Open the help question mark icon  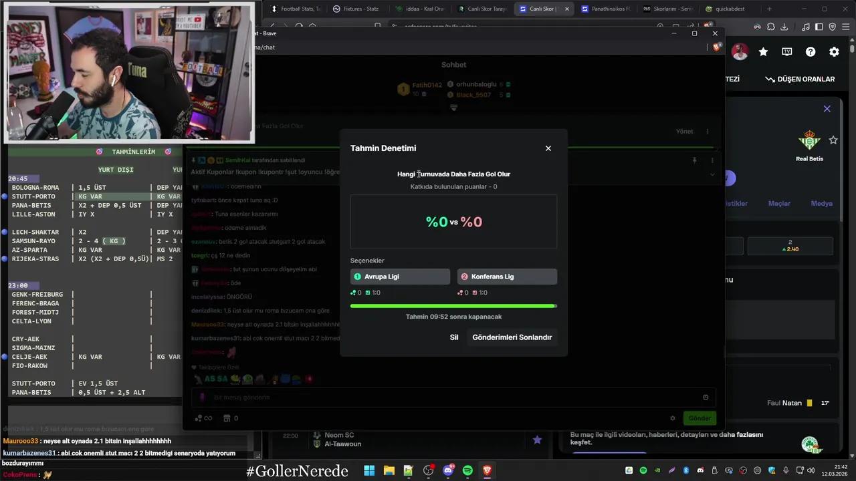tap(811, 51)
